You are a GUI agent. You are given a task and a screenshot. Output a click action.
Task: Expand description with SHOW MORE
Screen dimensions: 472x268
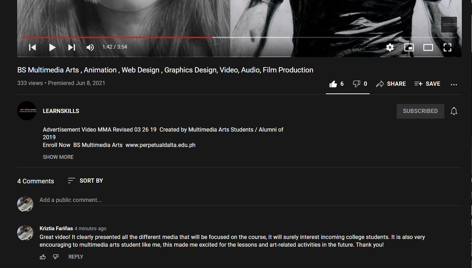coord(58,157)
